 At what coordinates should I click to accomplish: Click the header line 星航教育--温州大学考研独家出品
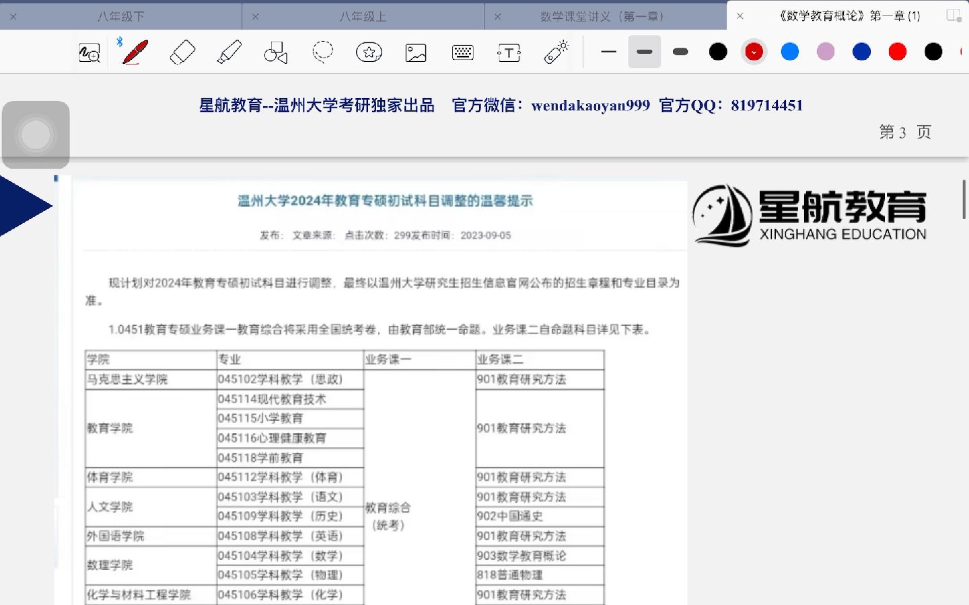coord(317,106)
